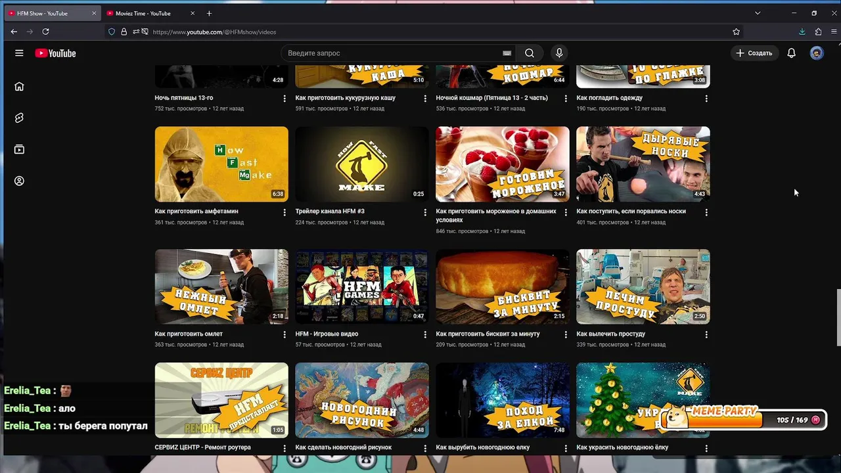
Task: Click title Как приготовить мороженое в домашних условиях
Action: (x=496, y=215)
